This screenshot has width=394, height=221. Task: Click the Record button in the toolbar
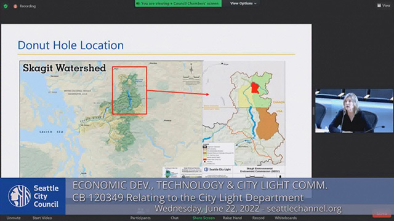(259, 218)
